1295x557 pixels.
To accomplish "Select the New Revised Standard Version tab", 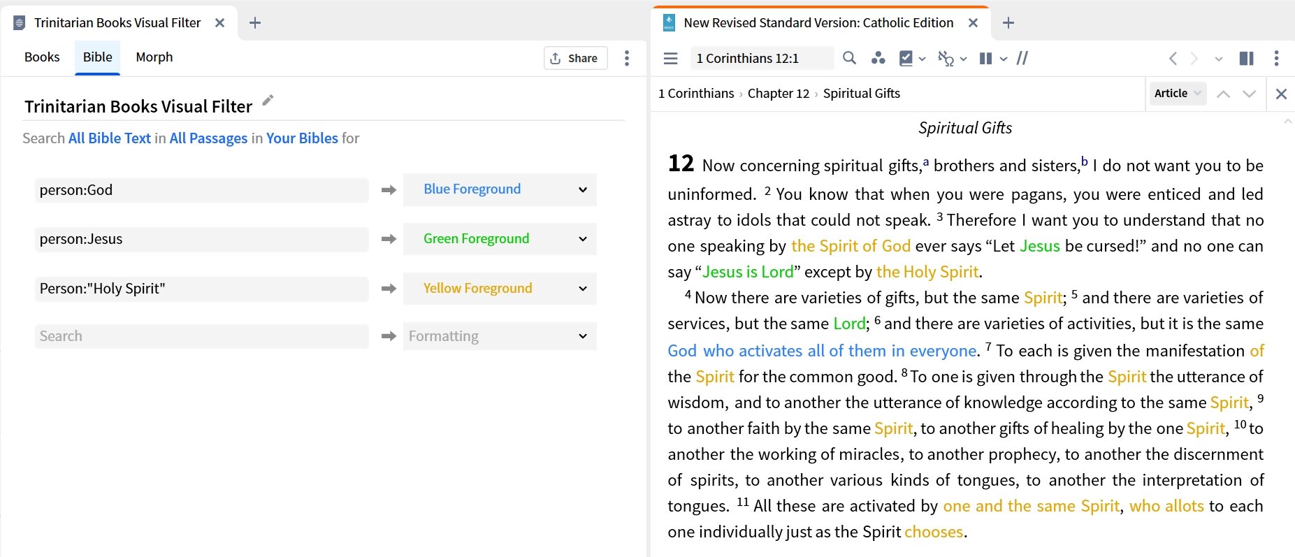I will click(x=819, y=22).
